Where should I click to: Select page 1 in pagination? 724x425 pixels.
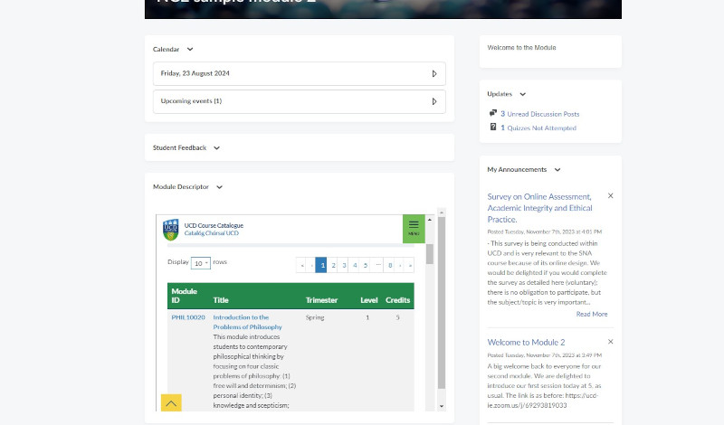click(x=321, y=265)
